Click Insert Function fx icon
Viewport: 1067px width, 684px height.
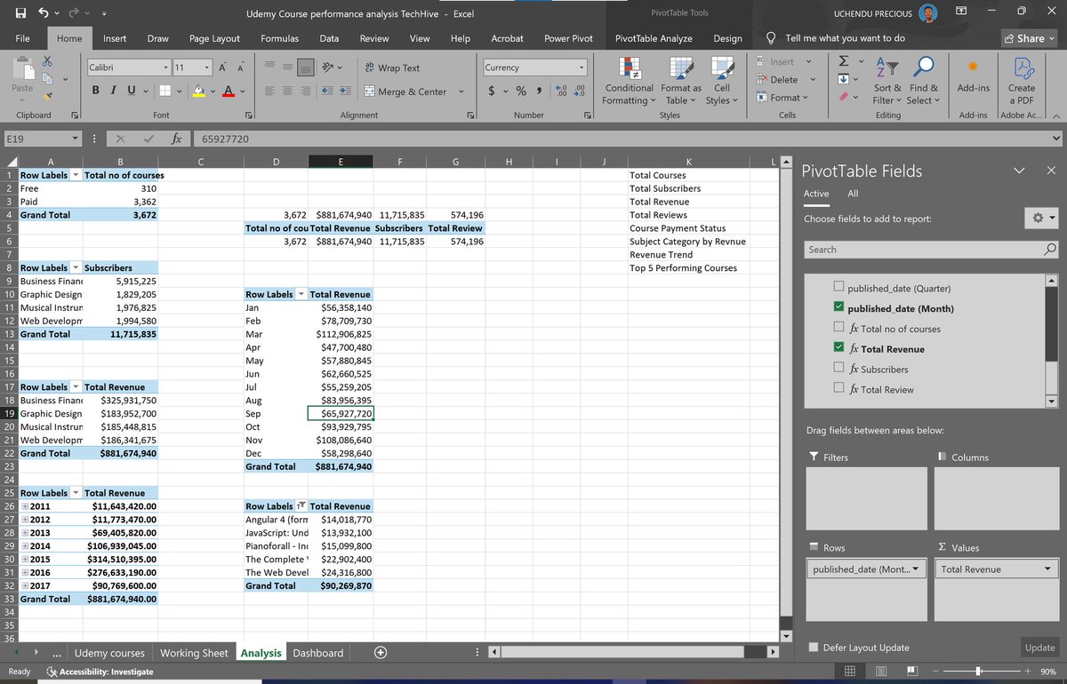pyautogui.click(x=177, y=139)
